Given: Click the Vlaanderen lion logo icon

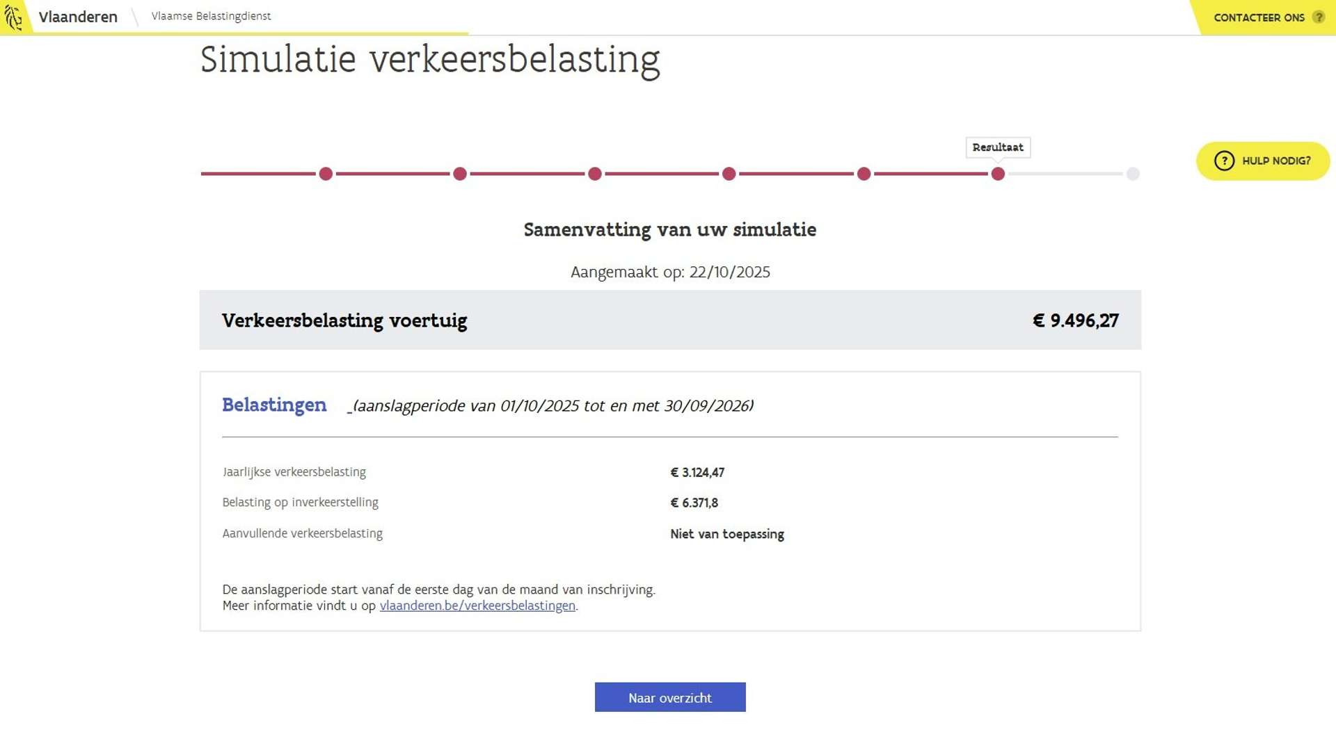Looking at the screenshot, I should click(13, 17).
